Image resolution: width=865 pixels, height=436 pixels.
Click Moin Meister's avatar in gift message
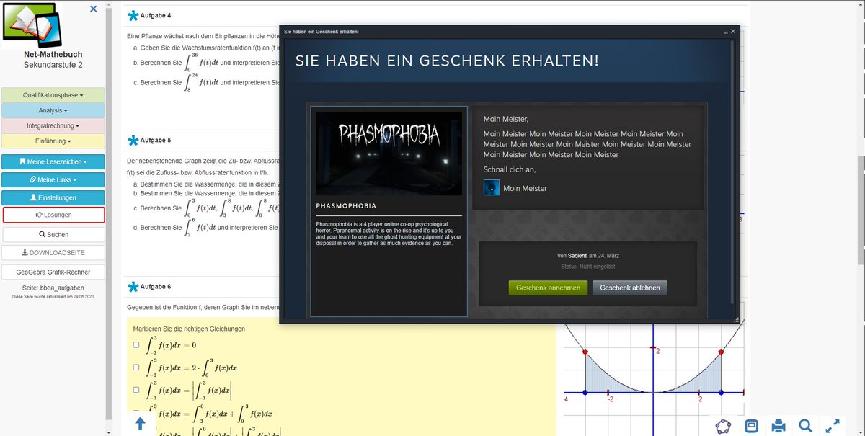tap(491, 187)
